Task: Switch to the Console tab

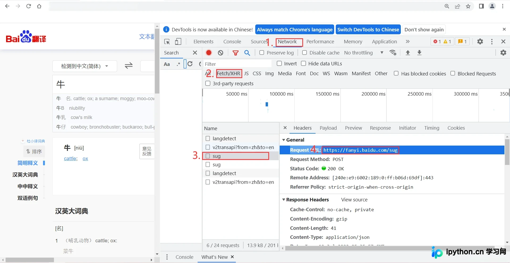Action: pos(232,41)
